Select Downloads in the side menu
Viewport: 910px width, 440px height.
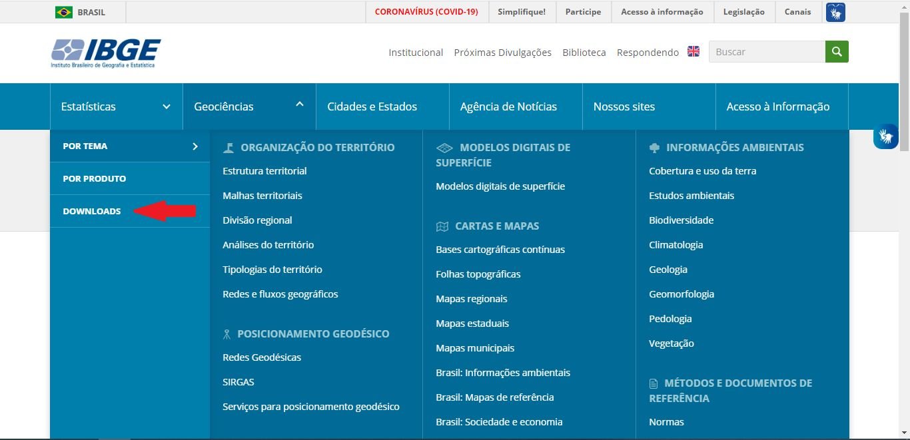coord(92,211)
